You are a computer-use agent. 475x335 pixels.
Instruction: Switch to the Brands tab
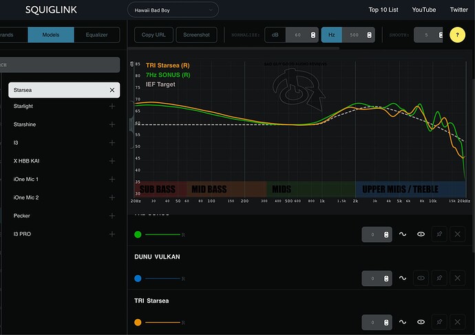tap(12, 35)
